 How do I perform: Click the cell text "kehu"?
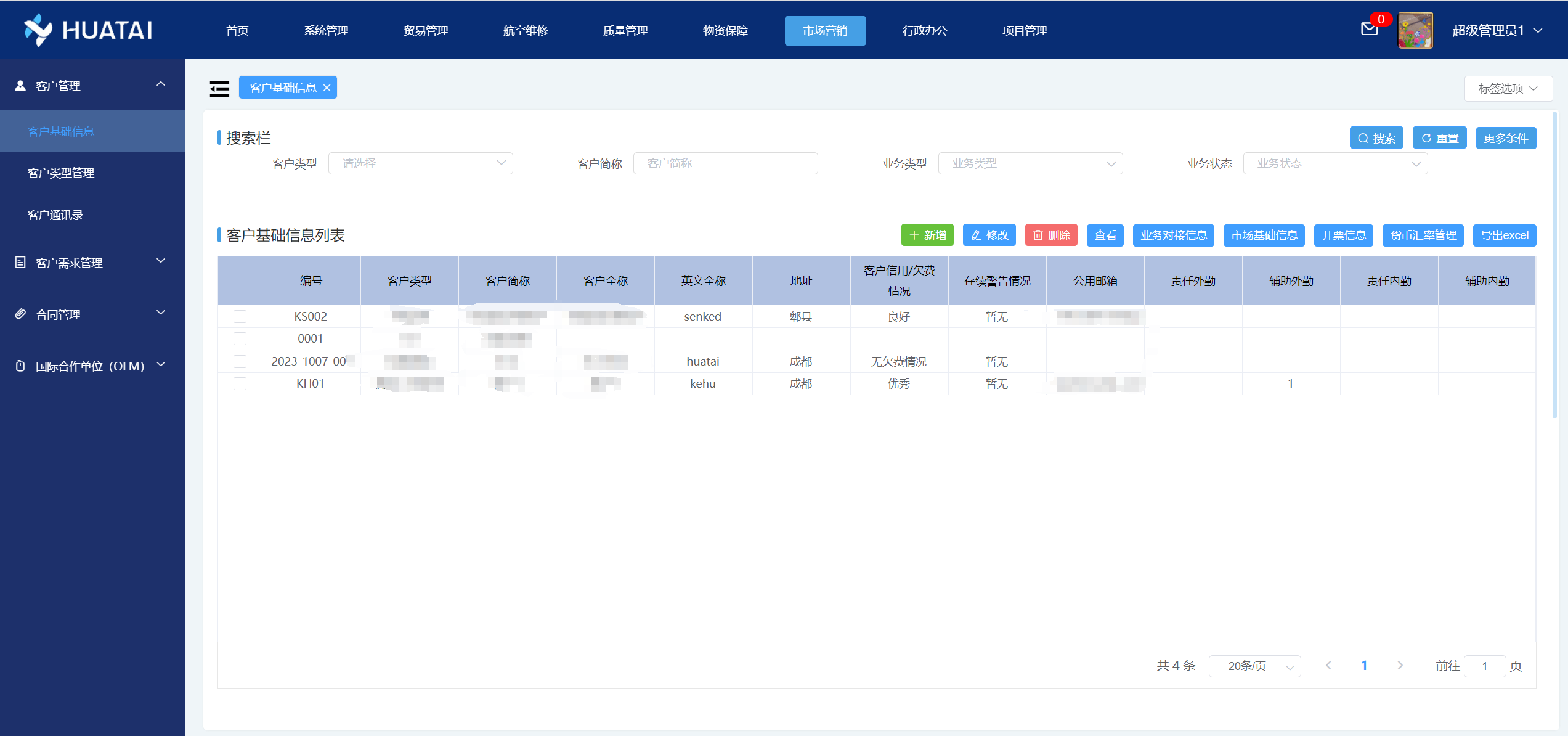(703, 383)
